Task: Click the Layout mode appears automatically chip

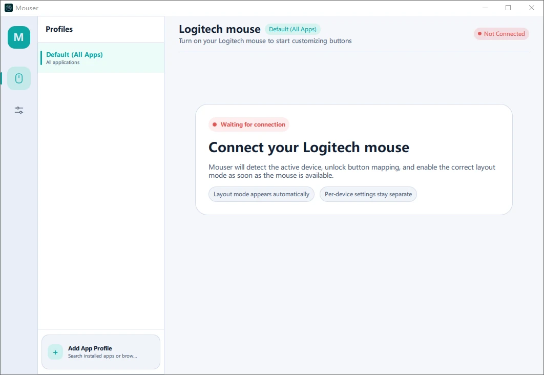Action: coord(261,194)
